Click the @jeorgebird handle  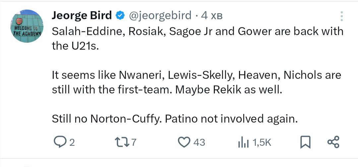tap(160, 15)
